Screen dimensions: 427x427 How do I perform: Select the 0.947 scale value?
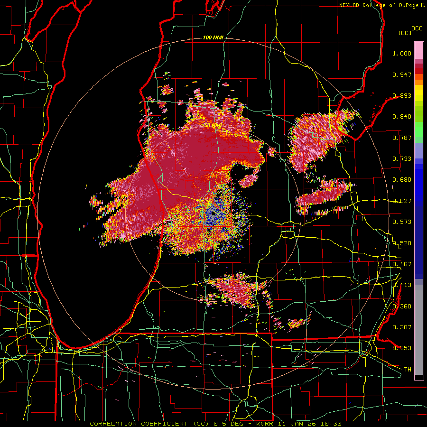point(402,74)
